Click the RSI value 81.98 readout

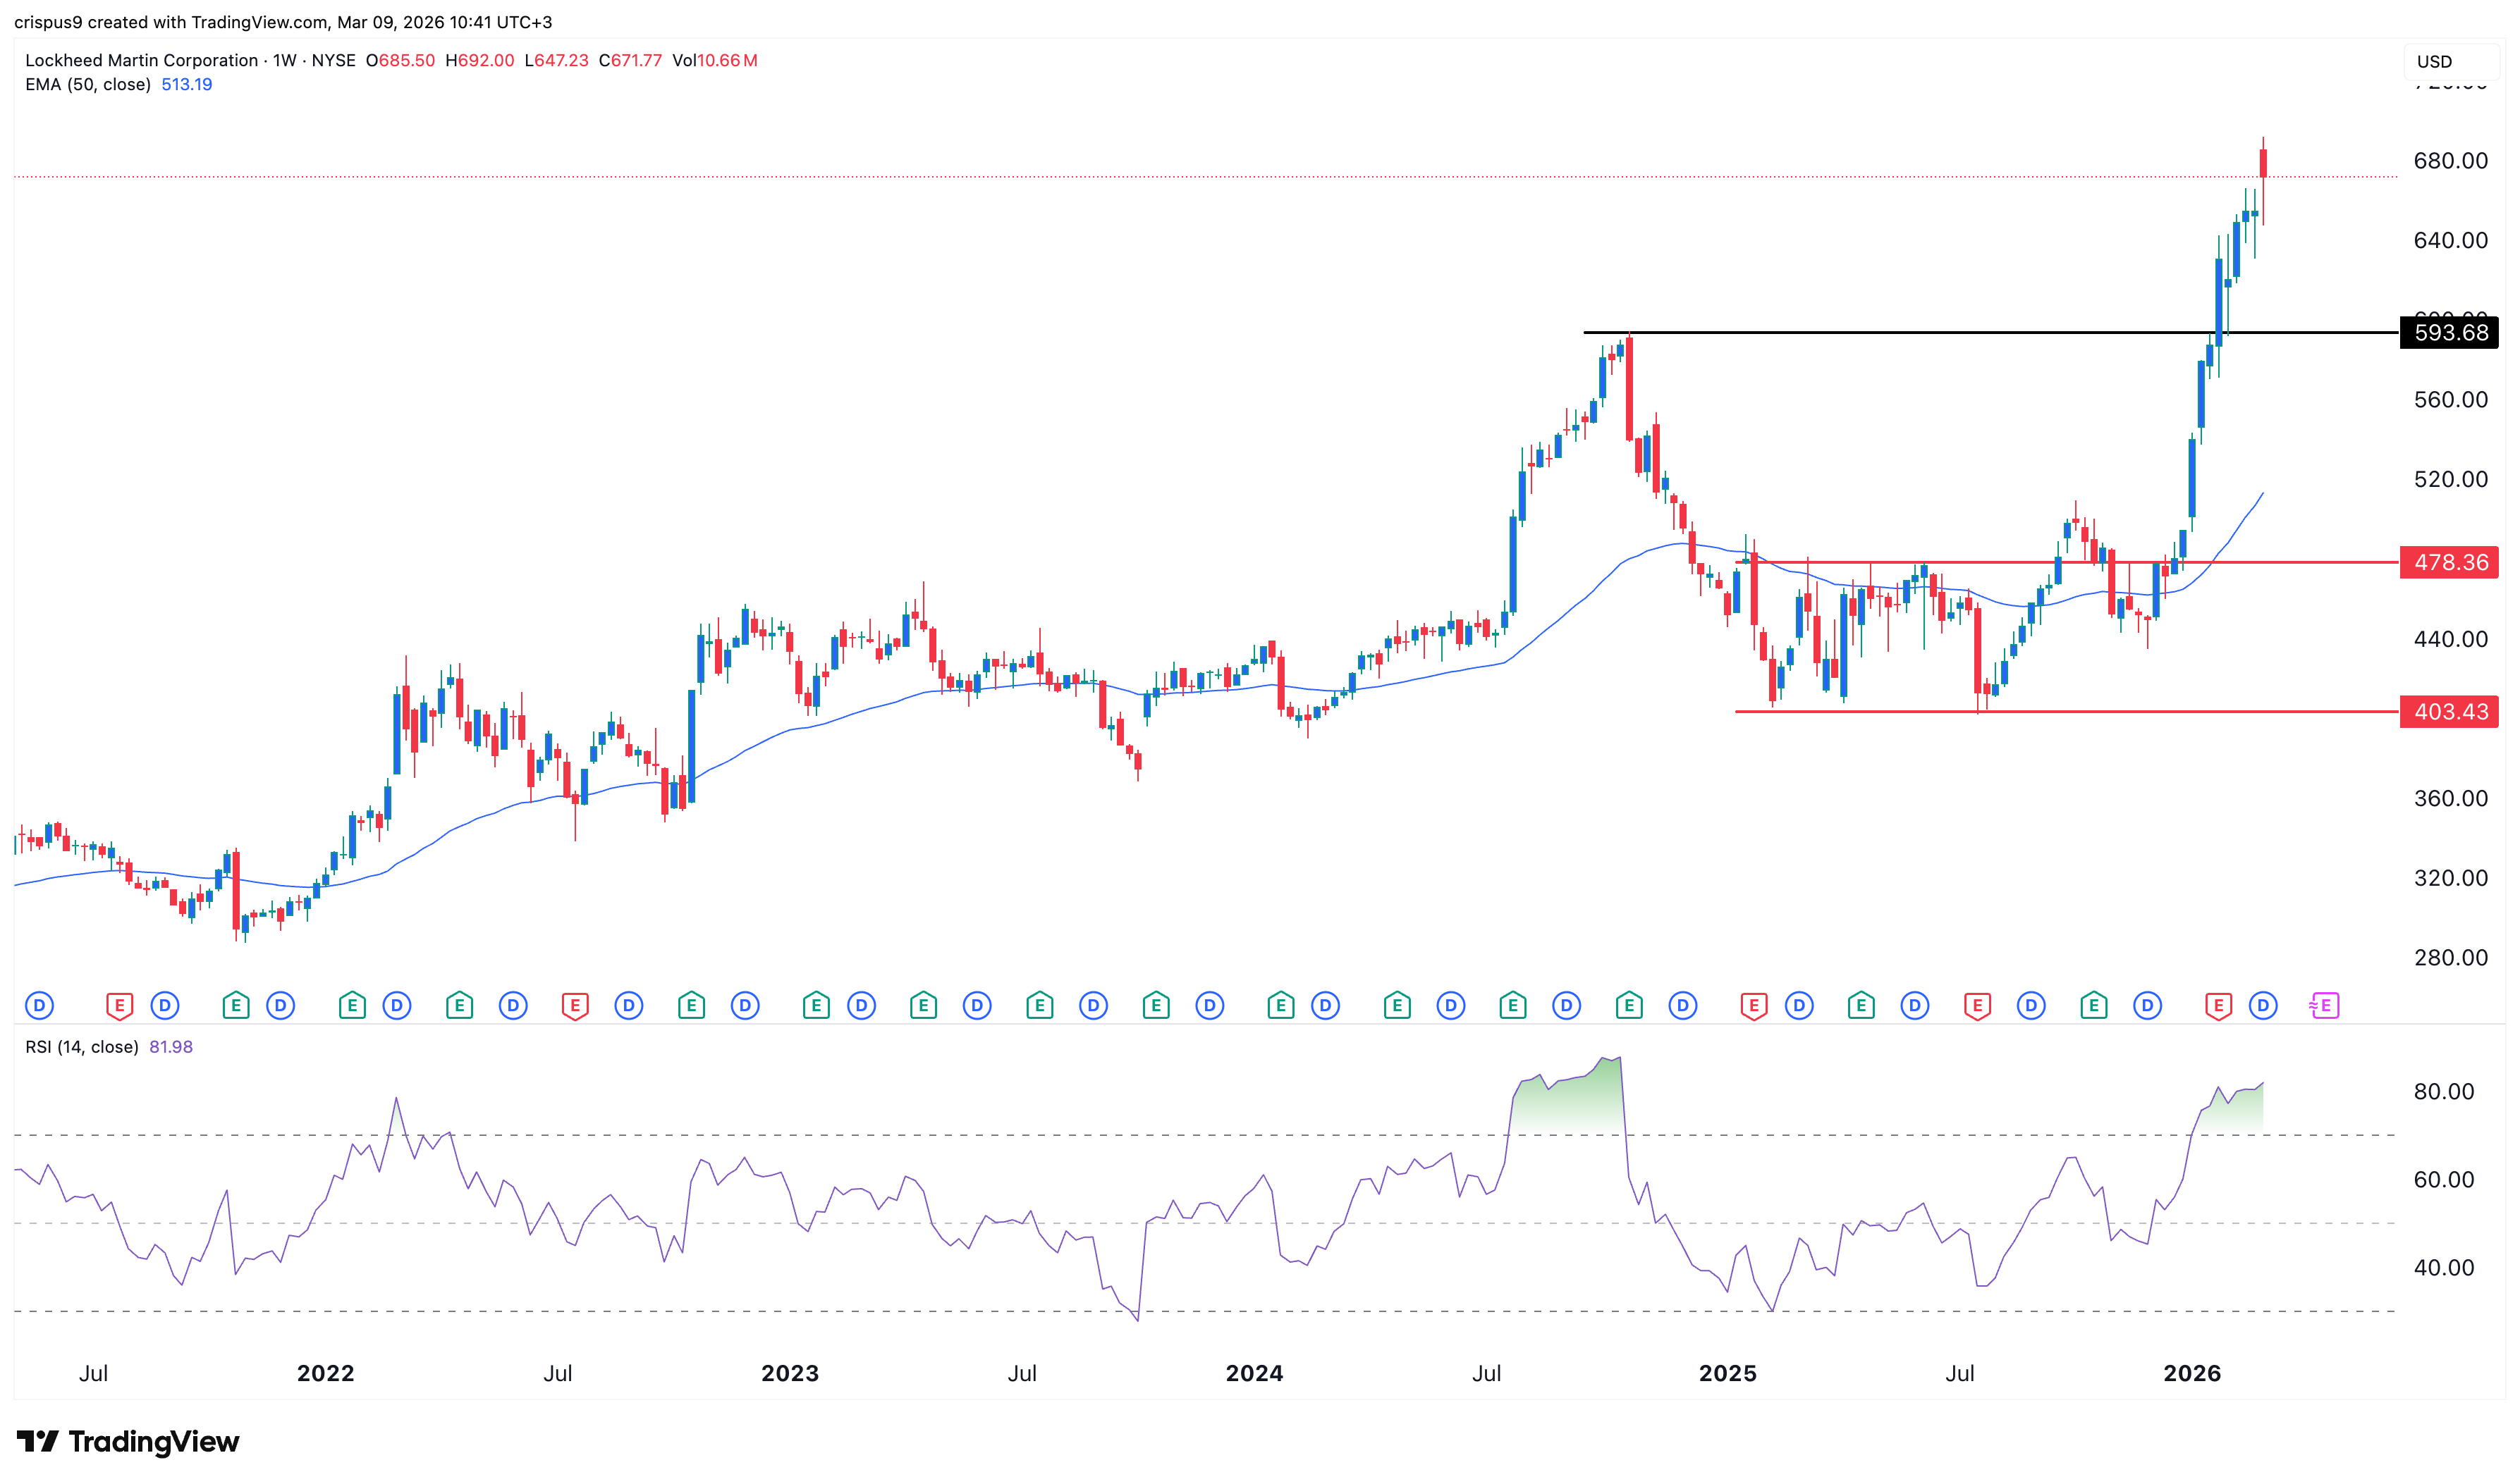[x=171, y=1047]
